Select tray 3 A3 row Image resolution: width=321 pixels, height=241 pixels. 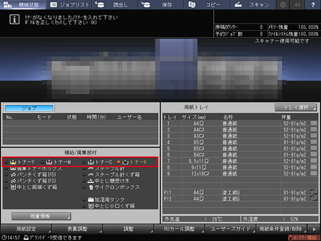tap(240, 136)
